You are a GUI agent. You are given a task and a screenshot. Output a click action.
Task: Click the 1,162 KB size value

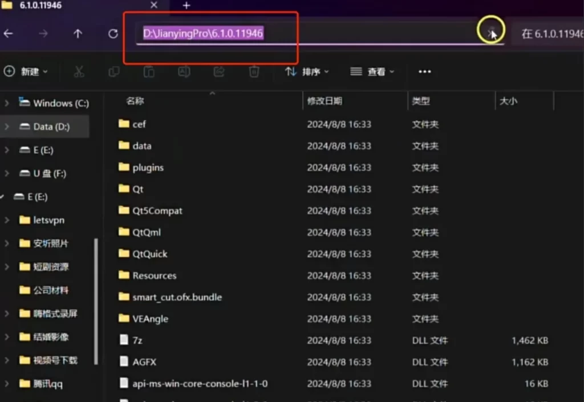click(x=530, y=362)
